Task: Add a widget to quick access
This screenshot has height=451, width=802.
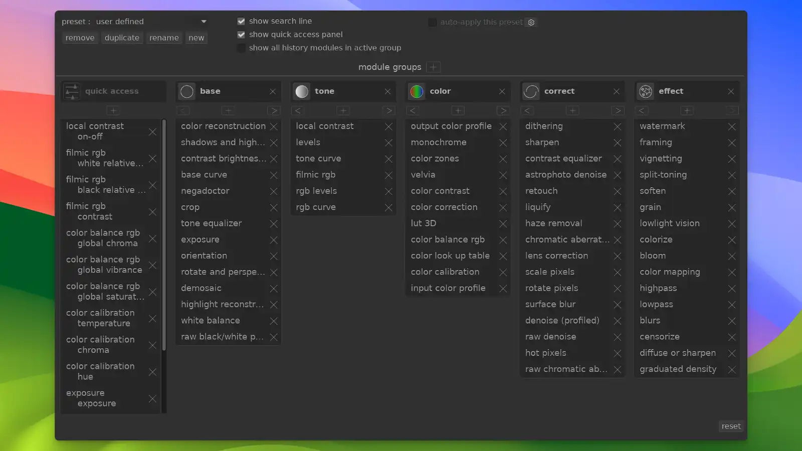Action: 113,111
